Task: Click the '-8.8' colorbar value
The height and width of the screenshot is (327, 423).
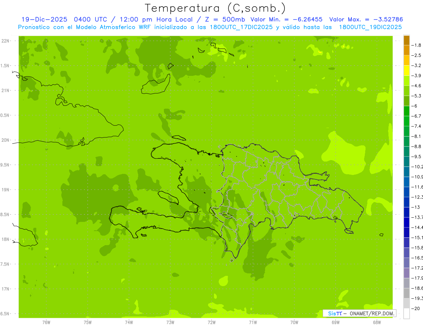Action: click(x=416, y=146)
